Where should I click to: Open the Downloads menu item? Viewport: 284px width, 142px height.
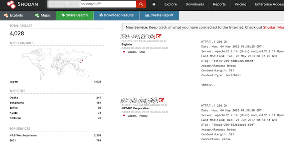pyautogui.click(x=195, y=4)
